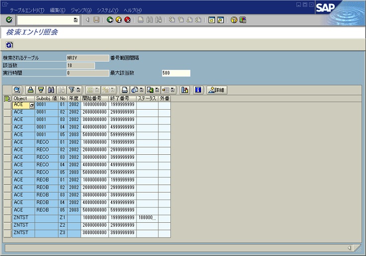Click the sort ascending icon in ALV toolbar
Image resolution: width=366 pixels, height=256 pixels.
(x=41, y=90)
